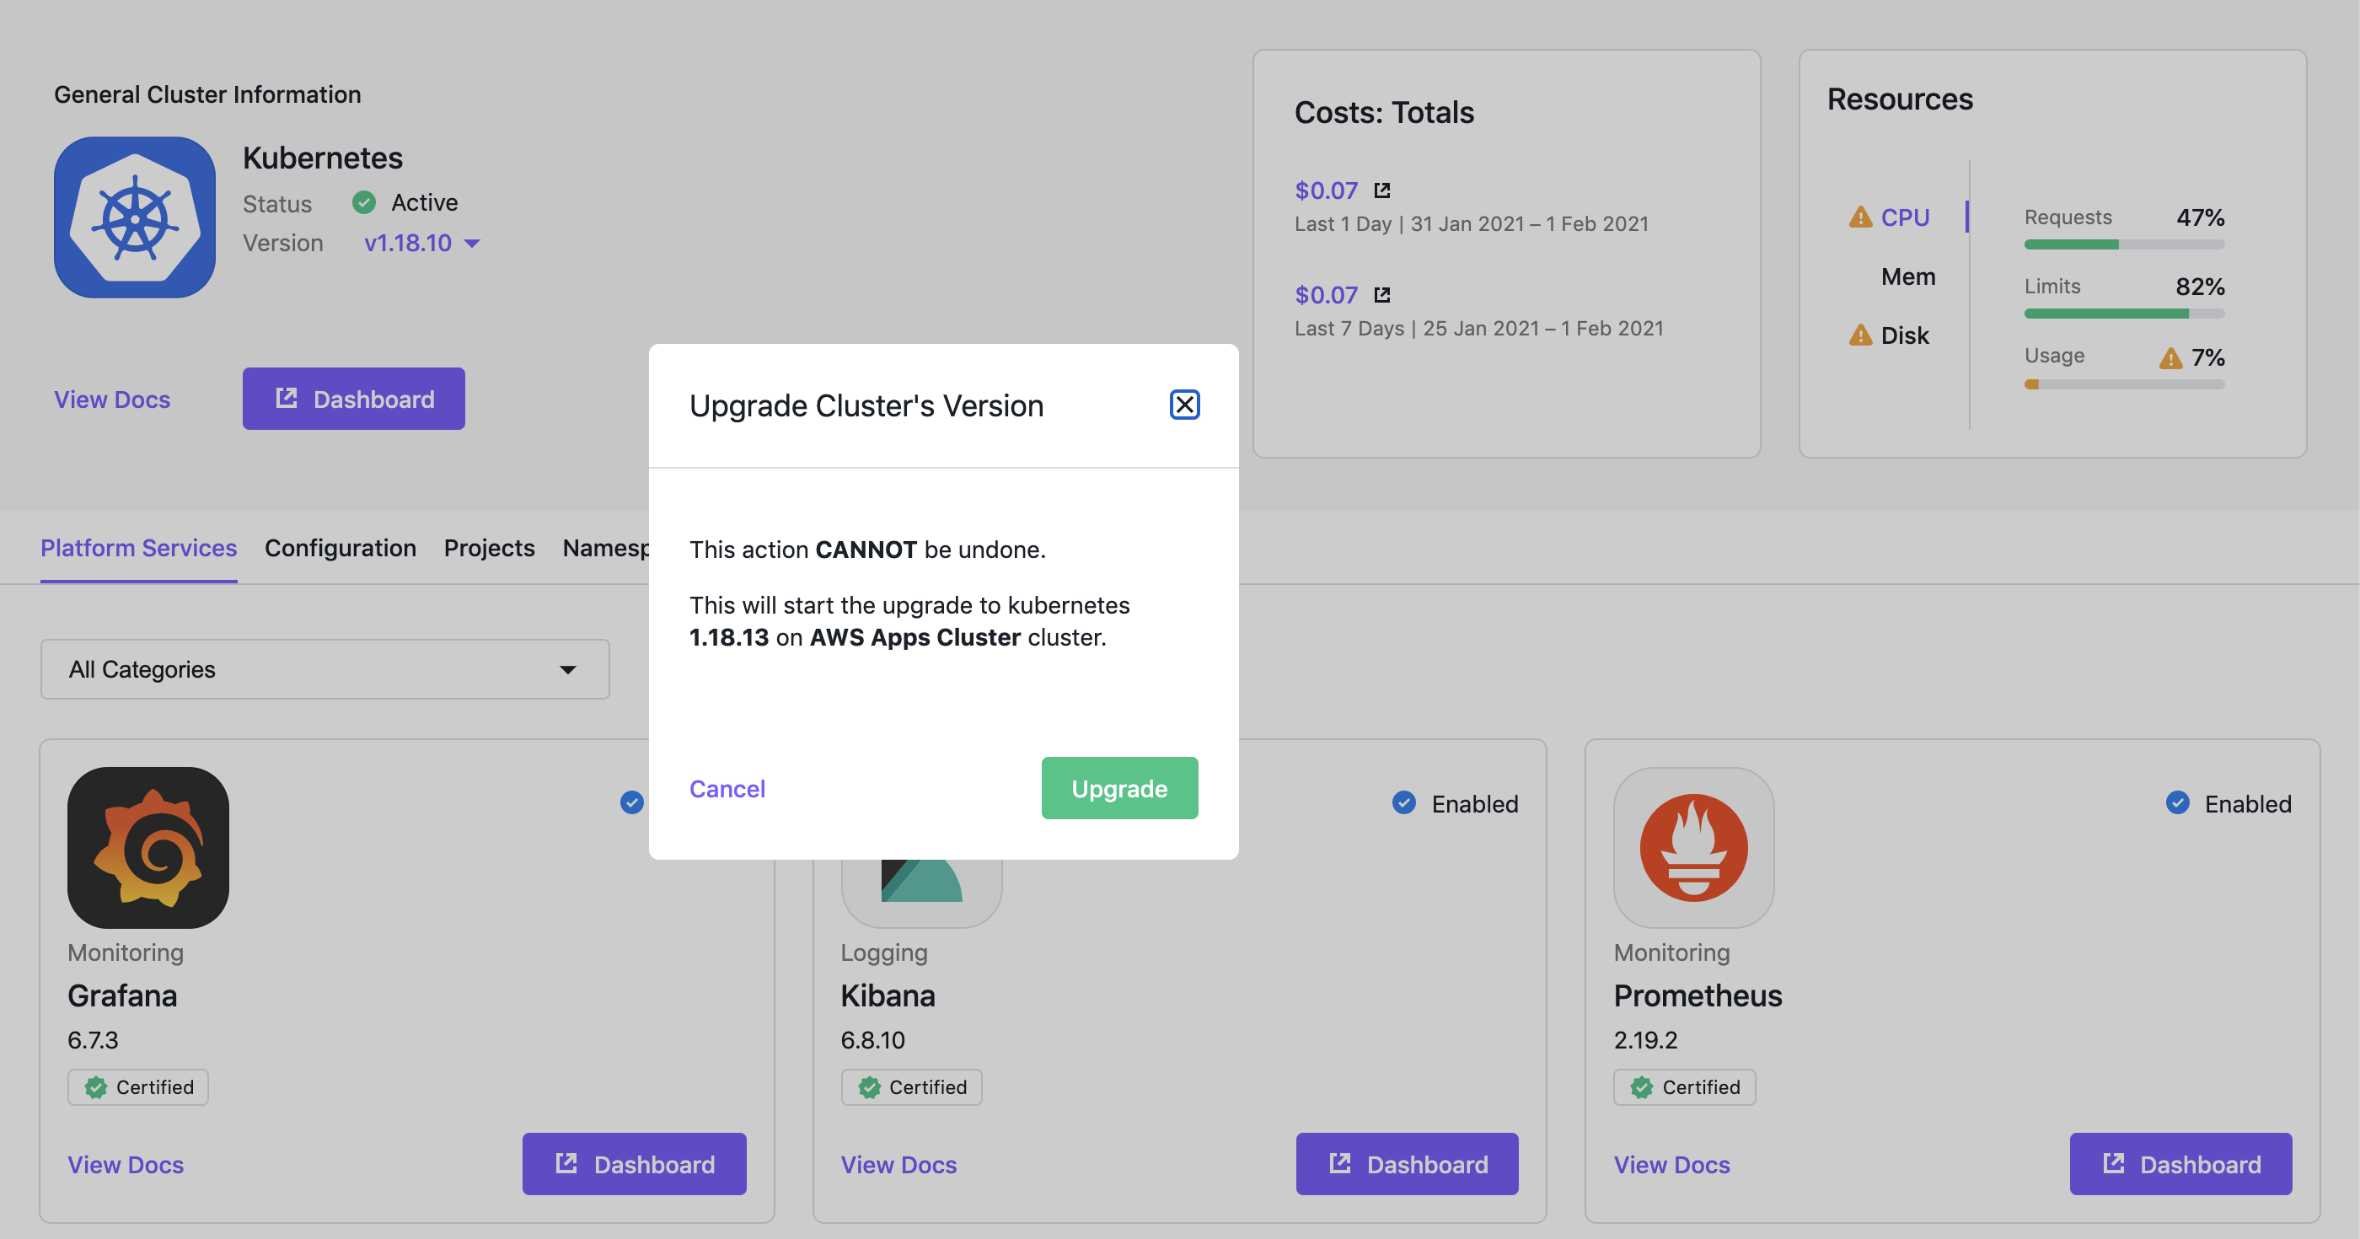Click Kibana's Enabled checkmark icon
The height and width of the screenshot is (1239, 2360).
tap(1404, 802)
